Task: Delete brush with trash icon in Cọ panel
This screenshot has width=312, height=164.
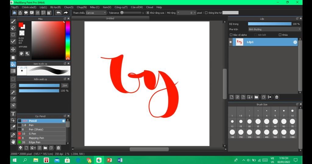Action: click(x=58, y=148)
